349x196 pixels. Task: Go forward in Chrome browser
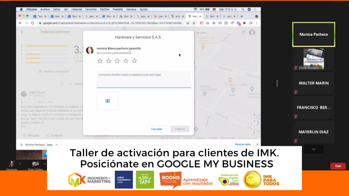click(x=26, y=23)
